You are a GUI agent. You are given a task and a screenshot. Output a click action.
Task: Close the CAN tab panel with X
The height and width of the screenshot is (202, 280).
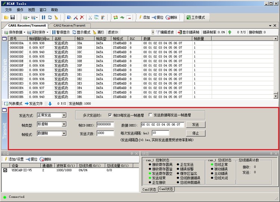pos(275,26)
